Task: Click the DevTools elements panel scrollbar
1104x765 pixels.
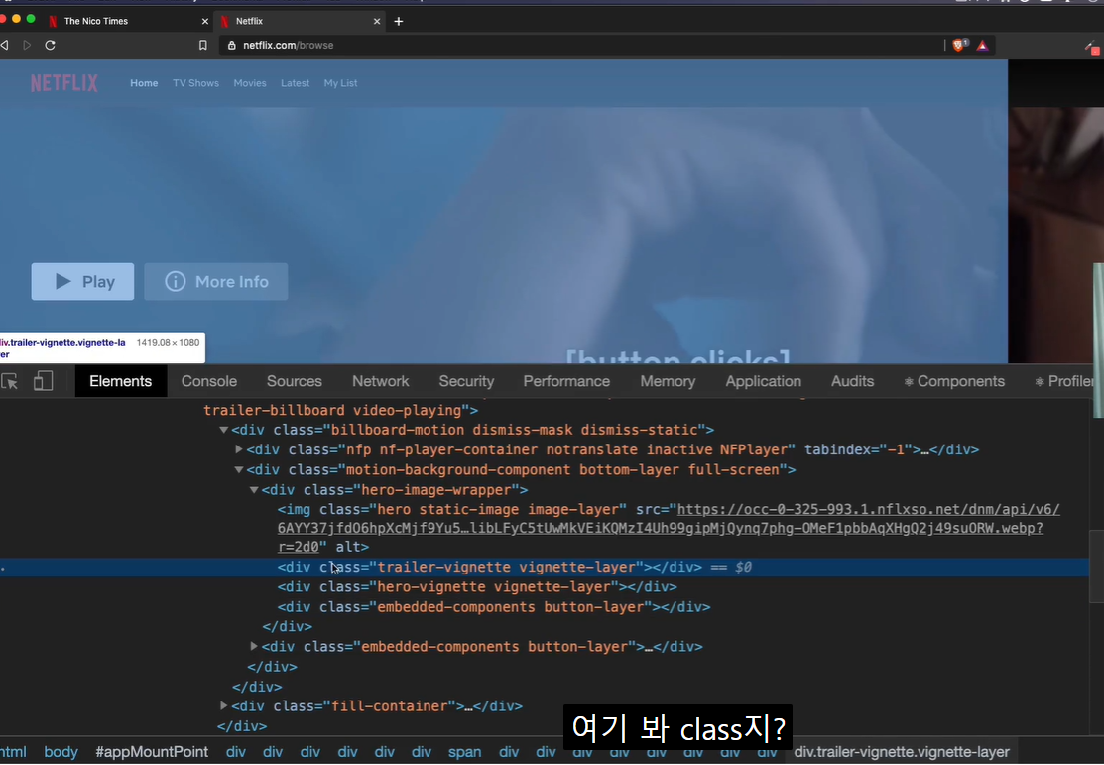Action: tap(1095, 567)
